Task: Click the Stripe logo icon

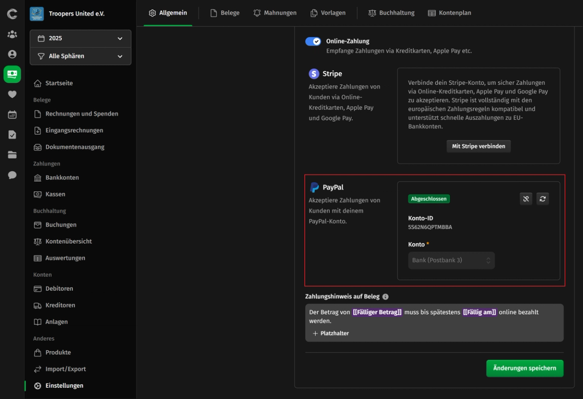Action: click(314, 74)
